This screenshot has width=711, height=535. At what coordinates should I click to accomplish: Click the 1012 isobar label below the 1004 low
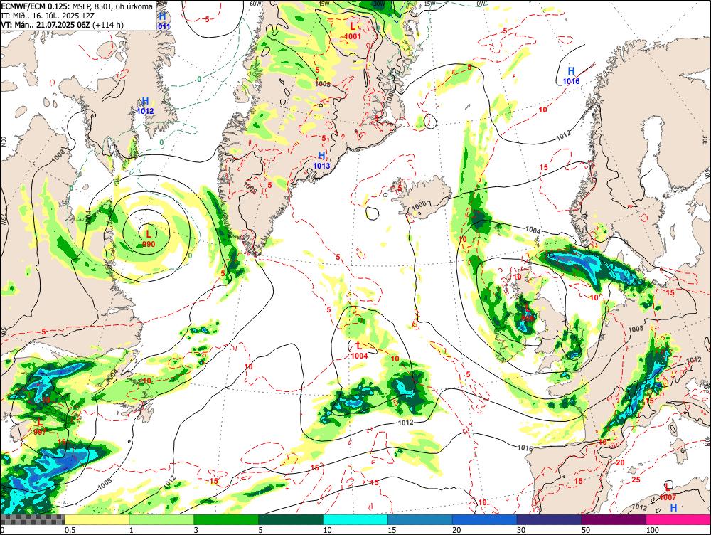point(405,423)
